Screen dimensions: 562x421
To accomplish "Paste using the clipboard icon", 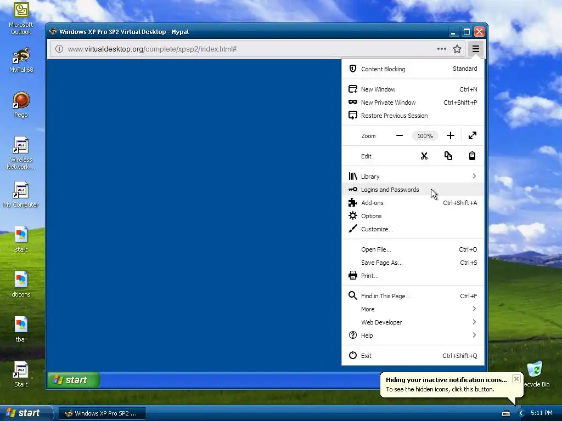I will tap(472, 156).
